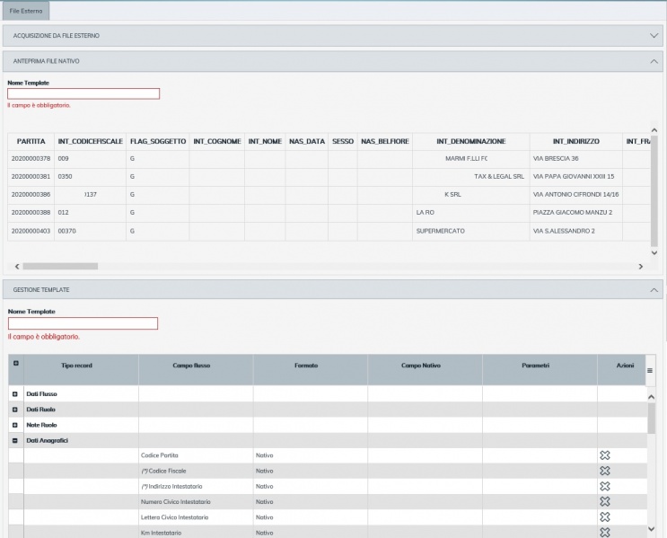Click the delete icon for Lettera Civico Intestatario
This screenshot has width=667, height=538.
[604, 517]
